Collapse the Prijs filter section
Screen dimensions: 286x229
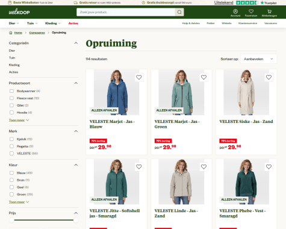pyautogui.click(x=76, y=213)
